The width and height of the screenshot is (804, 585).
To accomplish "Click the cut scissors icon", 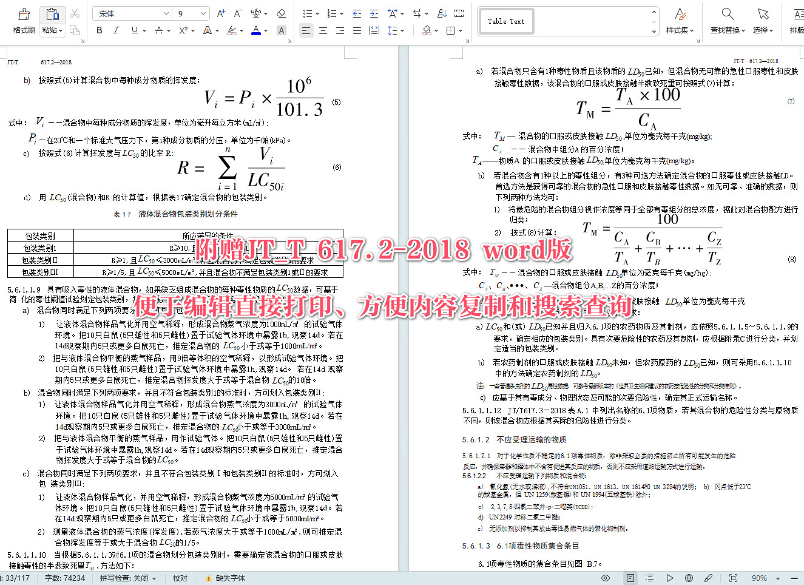I will [x=75, y=14].
